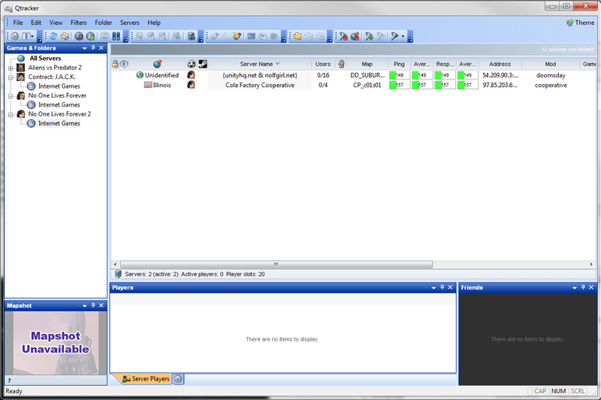The height and width of the screenshot is (400, 601).
Task: Switch to the Server Players tab
Action: [146, 379]
